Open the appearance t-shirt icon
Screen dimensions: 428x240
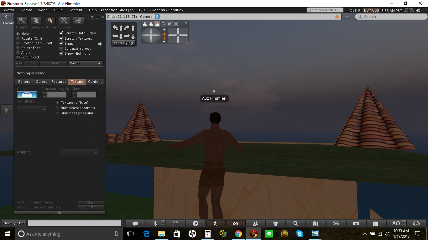276,223
